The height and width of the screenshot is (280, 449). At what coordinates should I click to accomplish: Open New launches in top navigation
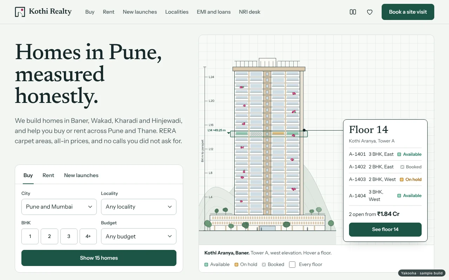click(x=140, y=12)
